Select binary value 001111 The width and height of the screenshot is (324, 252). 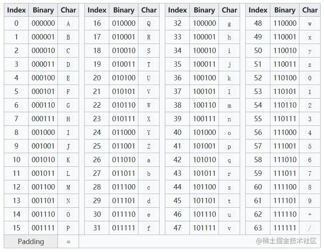pos(43,228)
